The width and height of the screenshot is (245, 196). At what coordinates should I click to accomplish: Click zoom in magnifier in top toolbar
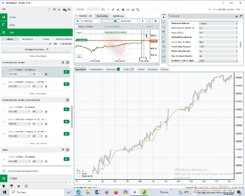coord(108,10)
